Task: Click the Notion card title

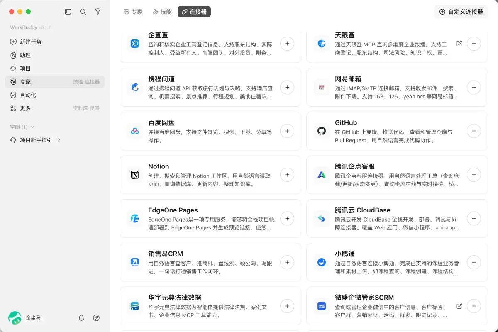Action: coord(159,166)
